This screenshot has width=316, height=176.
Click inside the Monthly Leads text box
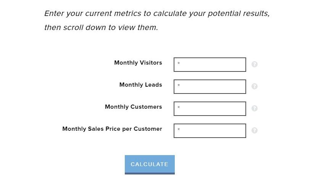coord(210,87)
